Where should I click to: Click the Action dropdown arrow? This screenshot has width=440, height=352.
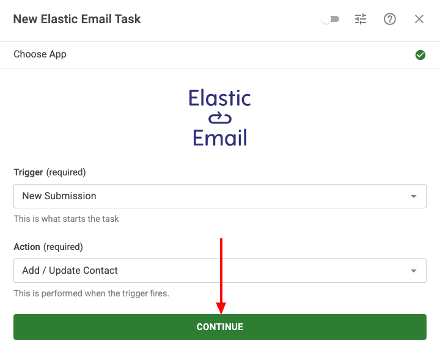coord(413,271)
